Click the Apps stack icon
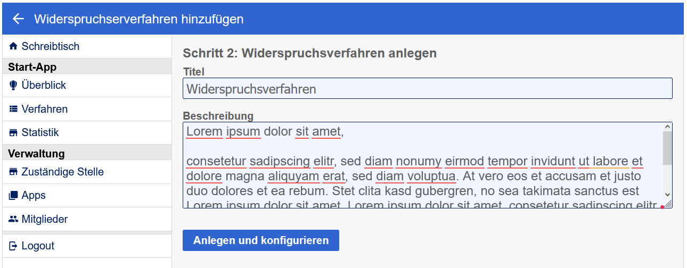This screenshot has width=687, height=268. pos(13,196)
